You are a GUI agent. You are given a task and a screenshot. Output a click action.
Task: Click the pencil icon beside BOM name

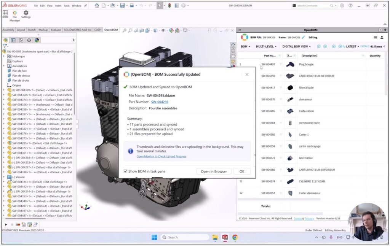pos(304,37)
